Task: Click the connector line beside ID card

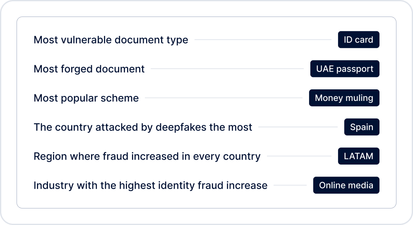Action: click(x=263, y=40)
